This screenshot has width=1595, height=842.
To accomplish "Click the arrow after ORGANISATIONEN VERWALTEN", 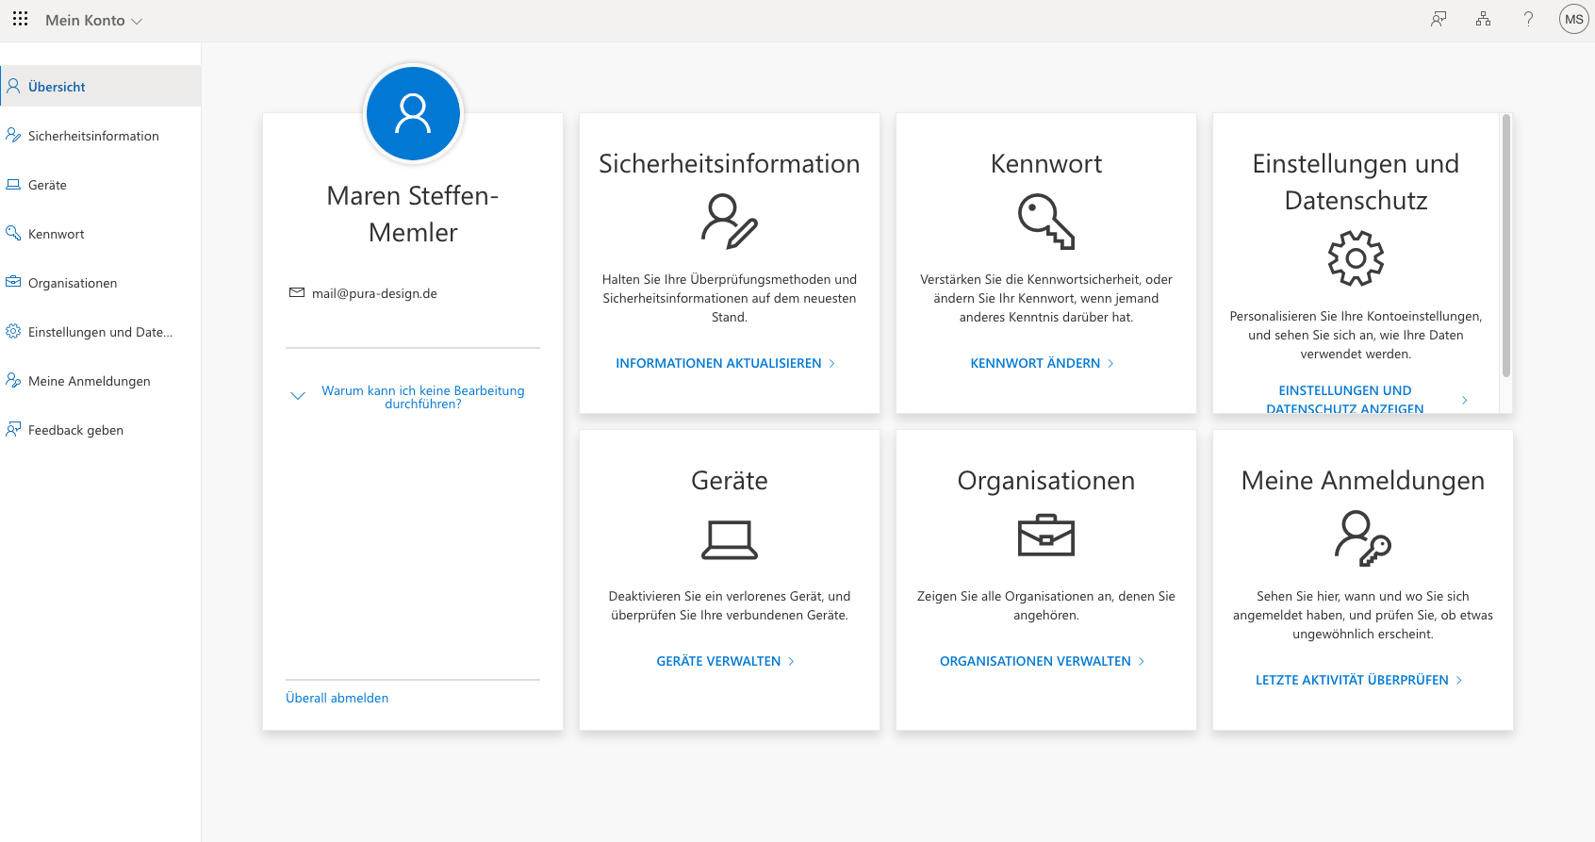I will point(1142,661).
